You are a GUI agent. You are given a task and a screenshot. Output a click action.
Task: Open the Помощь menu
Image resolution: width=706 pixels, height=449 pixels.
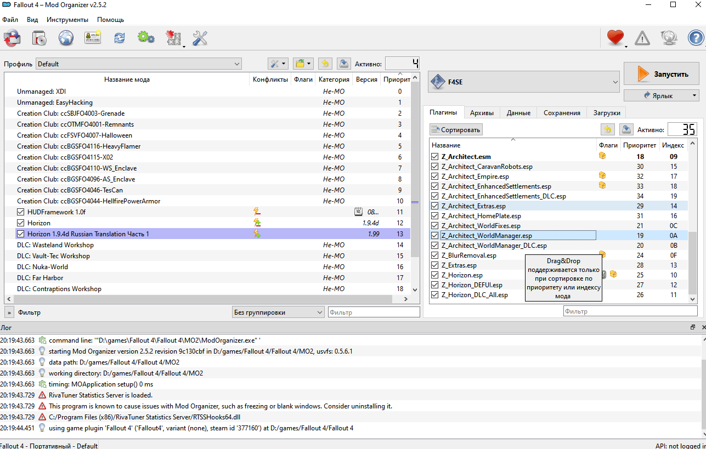coord(111,19)
